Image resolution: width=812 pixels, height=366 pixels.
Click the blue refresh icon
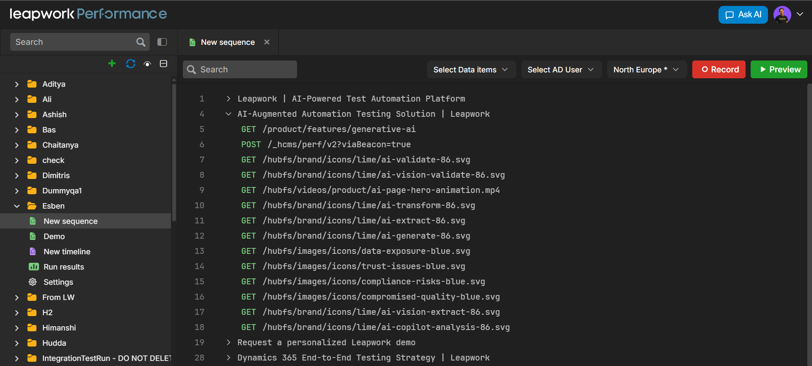[x=130, y=63]
